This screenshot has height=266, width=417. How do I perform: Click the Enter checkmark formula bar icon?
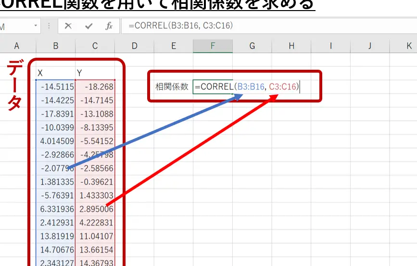(88, 26)
